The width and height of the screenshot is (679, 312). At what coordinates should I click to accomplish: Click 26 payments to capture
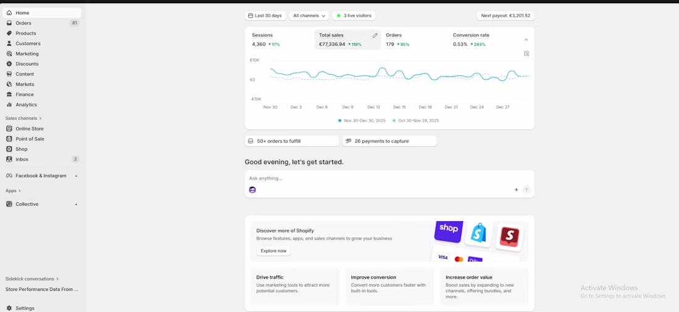389,141
